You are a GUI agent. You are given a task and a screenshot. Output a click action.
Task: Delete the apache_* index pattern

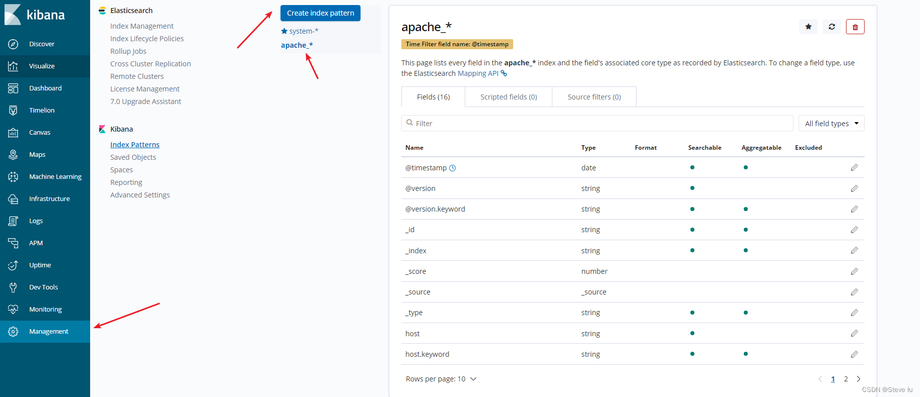[855, 27]
